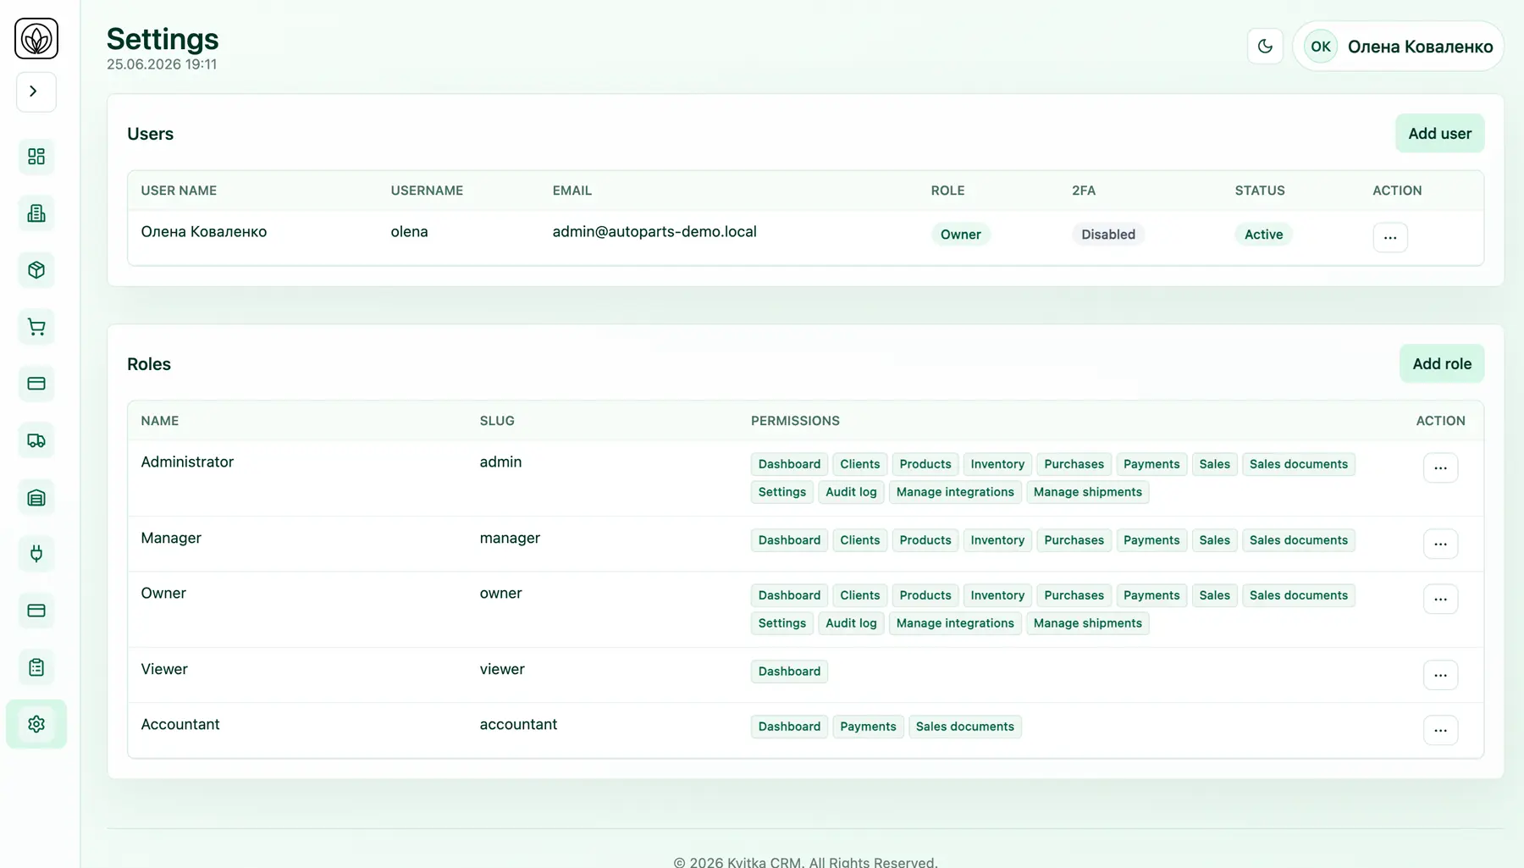Click the Accountant role name
The image size is (1524, 868).
180,724
